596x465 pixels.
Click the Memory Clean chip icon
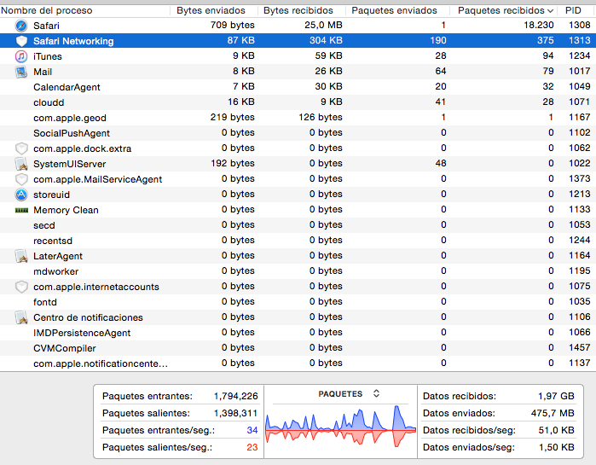pos(21,210)
